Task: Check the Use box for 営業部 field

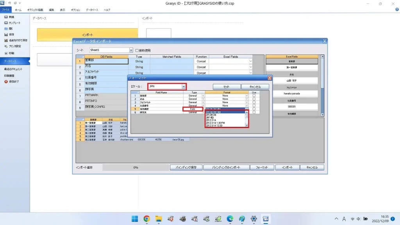Action: [254, 95]
